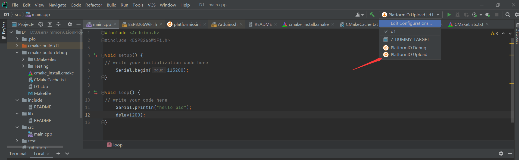
Task: Close the README editor tab
Action: coord(276,24)
